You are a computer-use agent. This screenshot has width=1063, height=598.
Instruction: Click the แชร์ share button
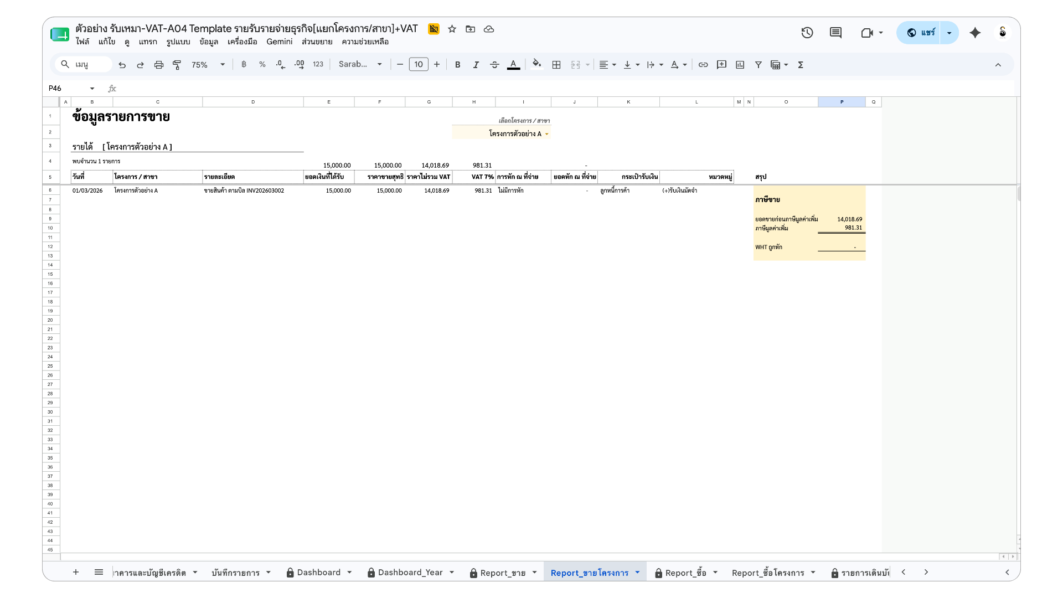pos(920,33)
